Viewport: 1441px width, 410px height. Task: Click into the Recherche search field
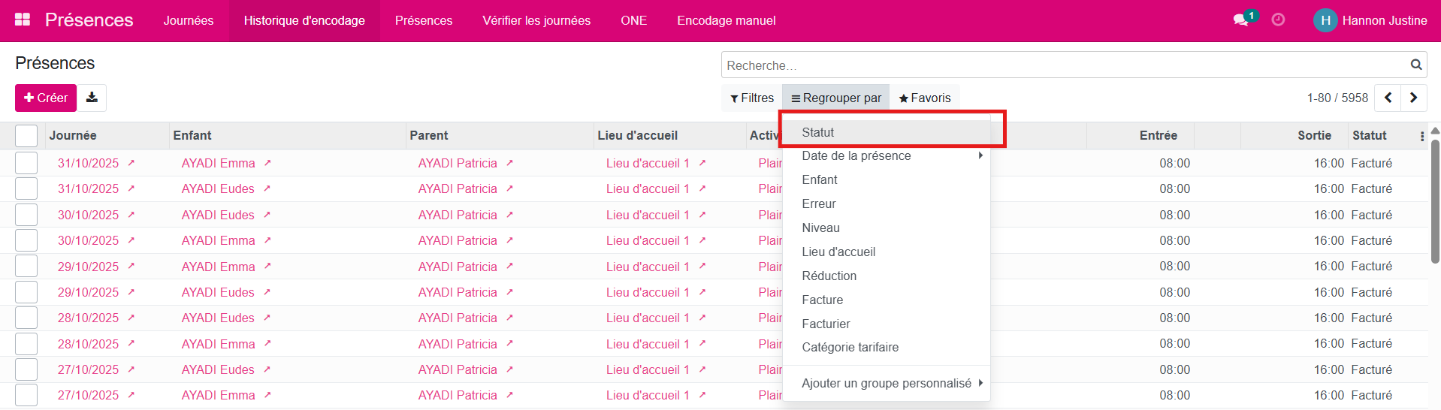(1063, 65)
